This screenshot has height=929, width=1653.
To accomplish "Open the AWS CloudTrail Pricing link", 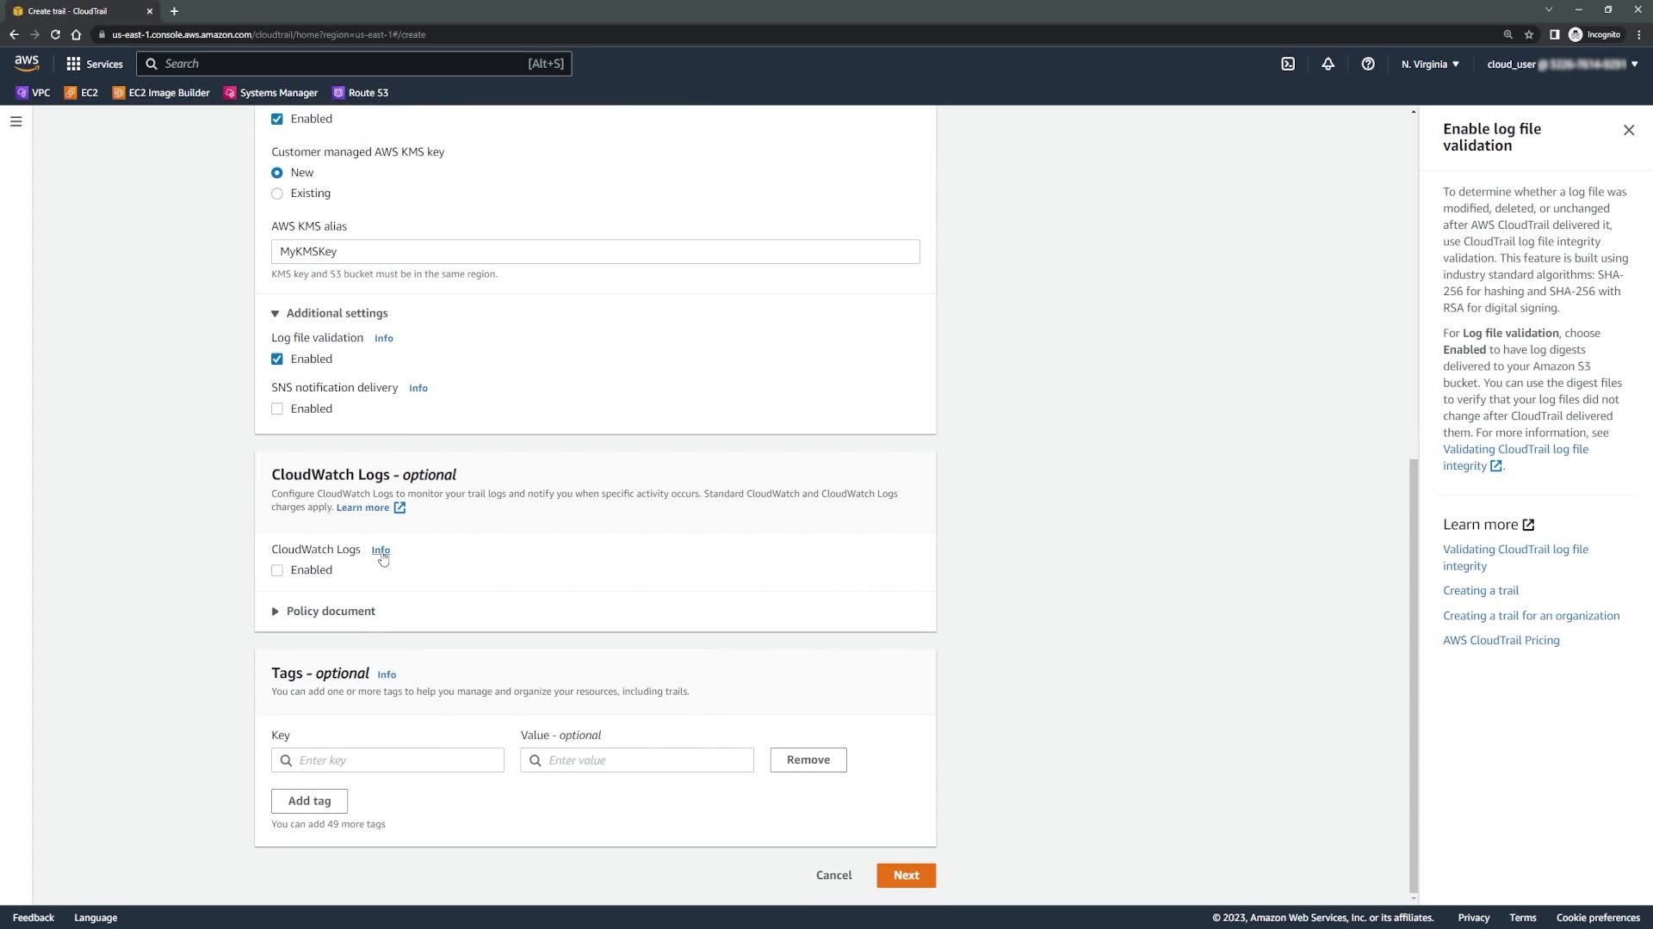I will coord(1501,640).
